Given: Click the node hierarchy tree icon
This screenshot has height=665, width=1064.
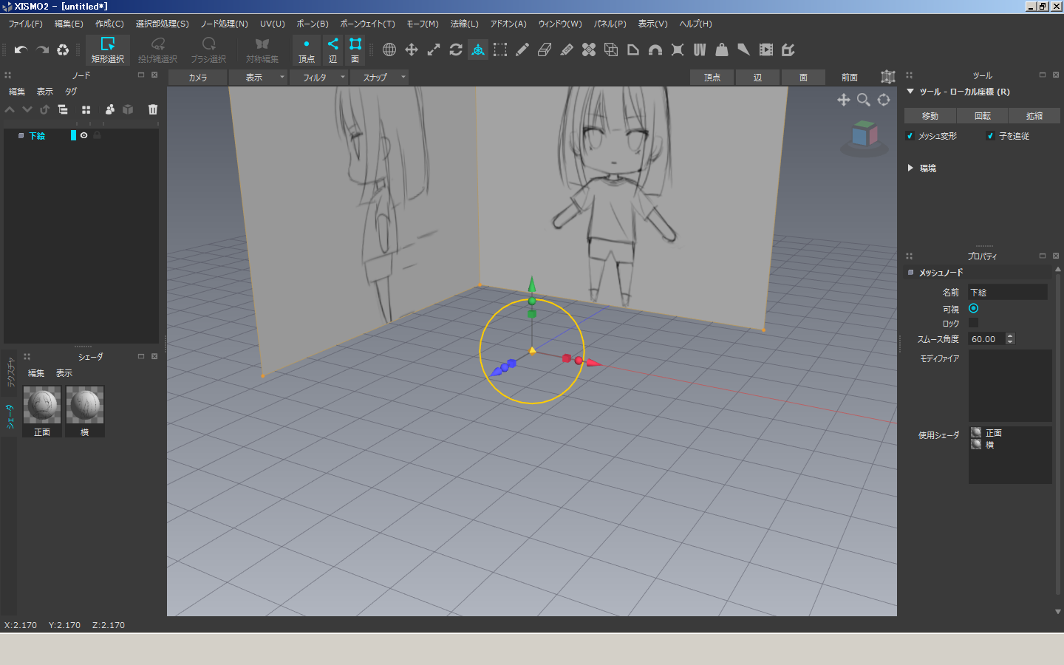Looking at the screenshot, I should point(63,109).
